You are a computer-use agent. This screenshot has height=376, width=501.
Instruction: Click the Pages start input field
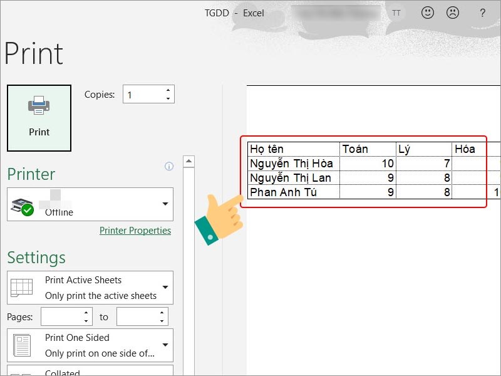[61, 317]
